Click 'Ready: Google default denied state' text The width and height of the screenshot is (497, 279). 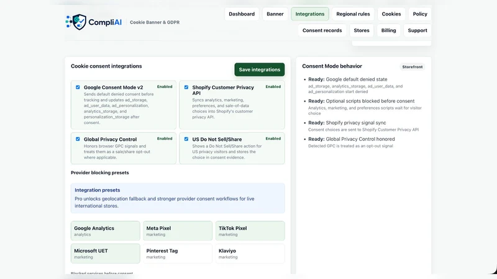coord(347,79)
